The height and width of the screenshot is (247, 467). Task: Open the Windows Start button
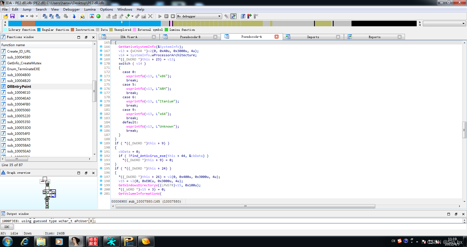coord(8,241)
